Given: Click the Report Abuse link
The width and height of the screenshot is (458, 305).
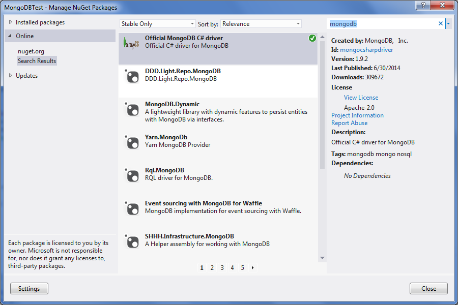Looking at the screenshot, I should coord(349,123).
